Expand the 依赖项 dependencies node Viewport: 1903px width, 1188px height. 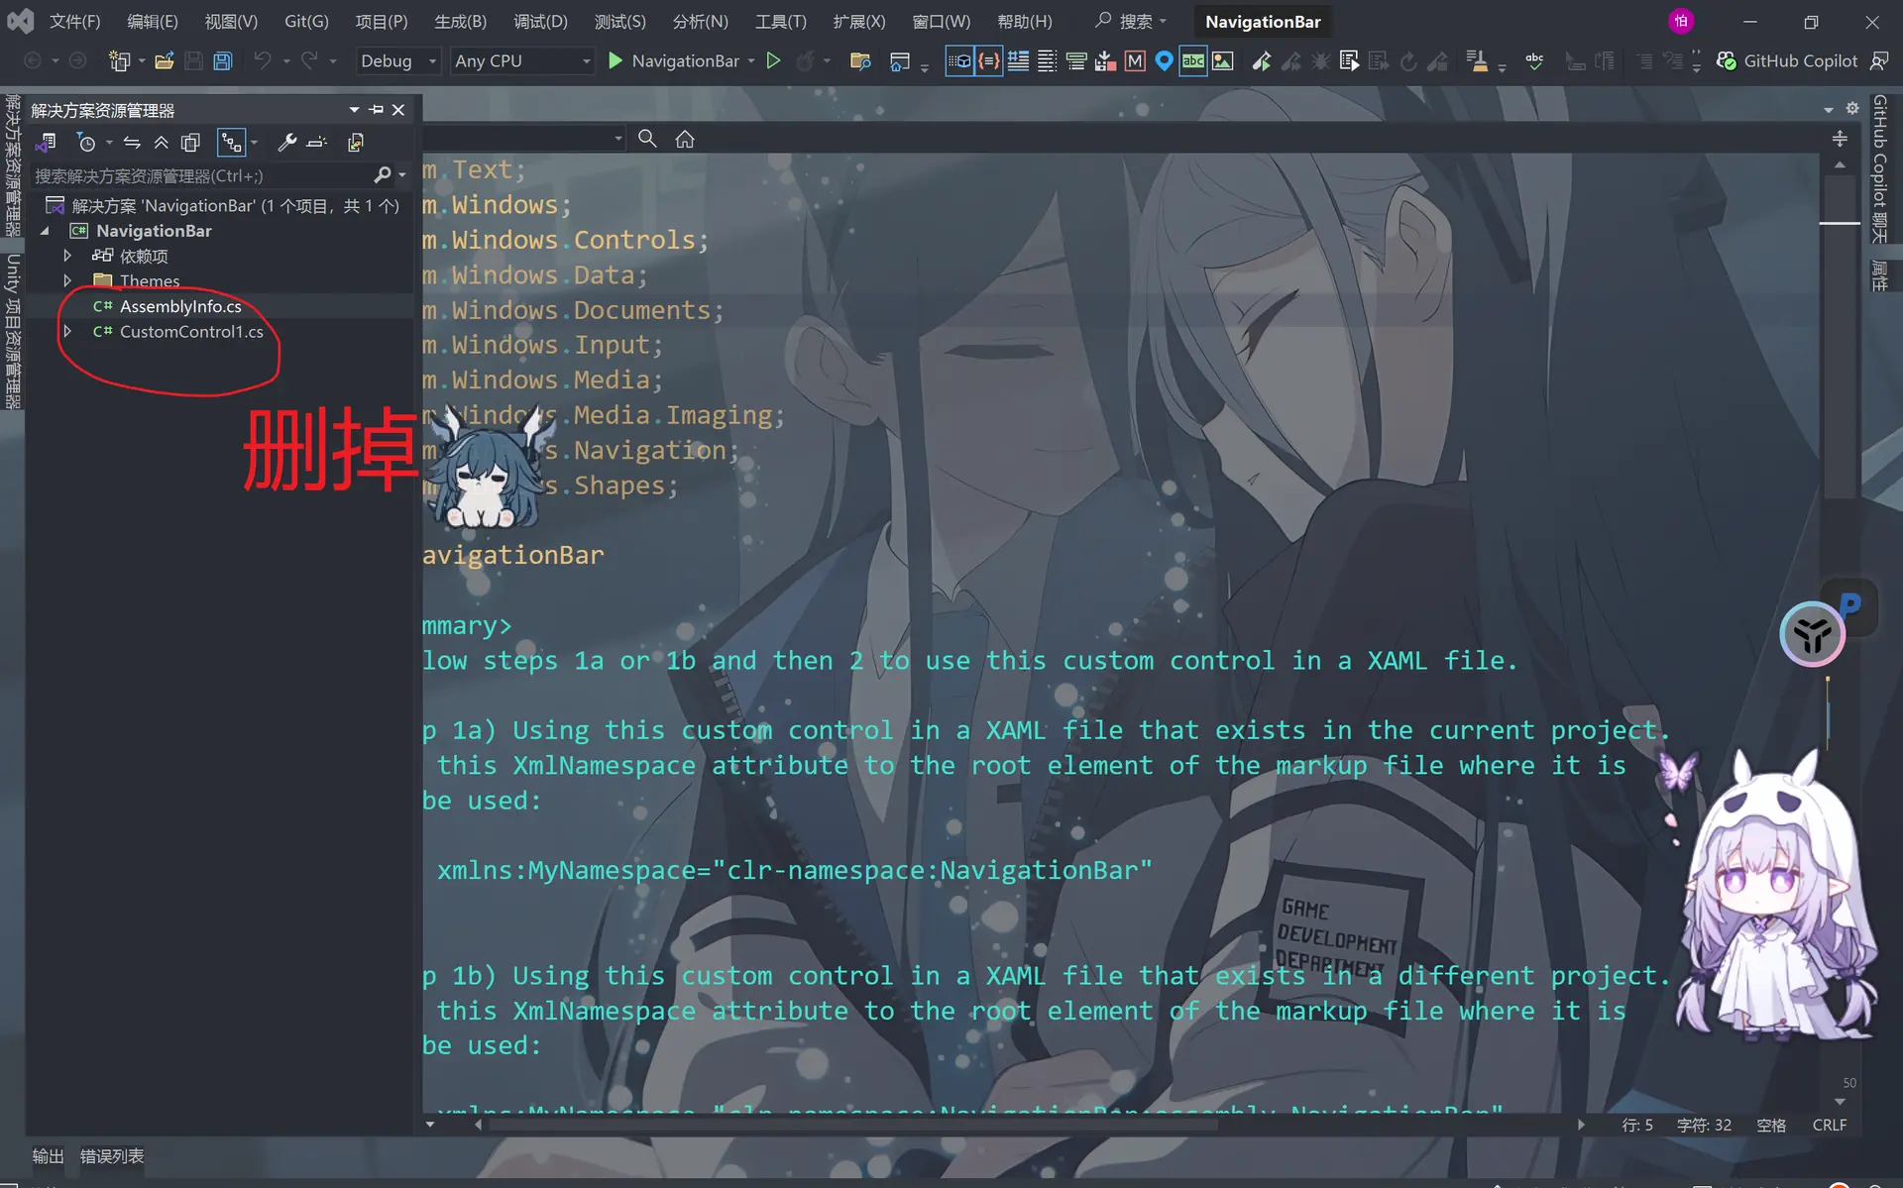tap(67, 256)
